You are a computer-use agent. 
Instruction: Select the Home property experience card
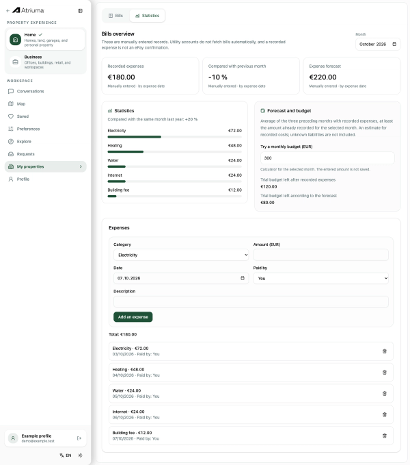46,40
